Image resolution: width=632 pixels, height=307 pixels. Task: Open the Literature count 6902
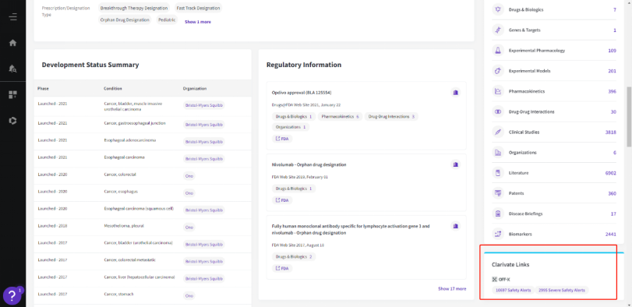click(610, 173)
